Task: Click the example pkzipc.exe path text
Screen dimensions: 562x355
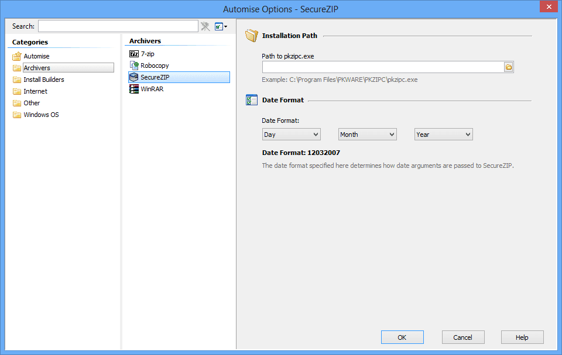Action: [340, 80]
